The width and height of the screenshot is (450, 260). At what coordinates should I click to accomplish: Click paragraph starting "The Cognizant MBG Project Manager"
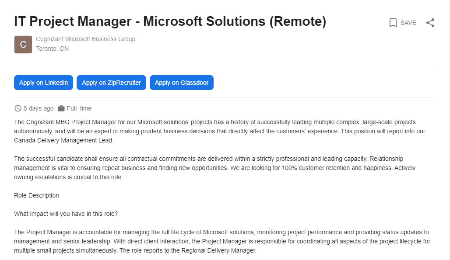click(220, 131)
